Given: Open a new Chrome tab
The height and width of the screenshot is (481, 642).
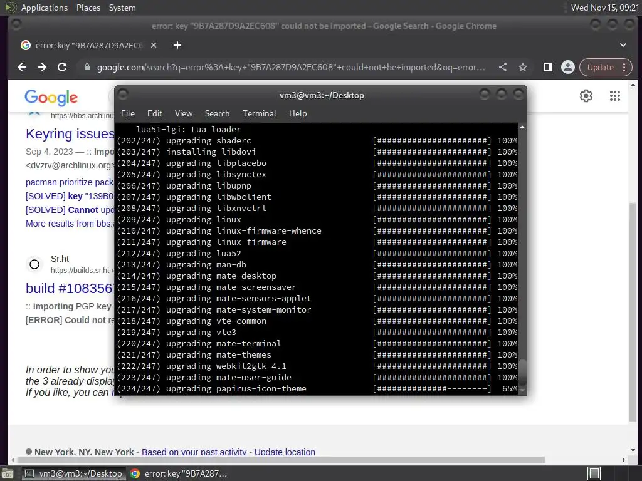Looking at the screenshot, I should pyautogui.click(x=177, y=45).
